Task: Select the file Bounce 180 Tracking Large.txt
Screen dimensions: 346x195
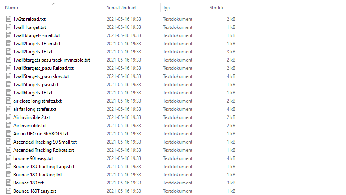Action: coord(44,167)
